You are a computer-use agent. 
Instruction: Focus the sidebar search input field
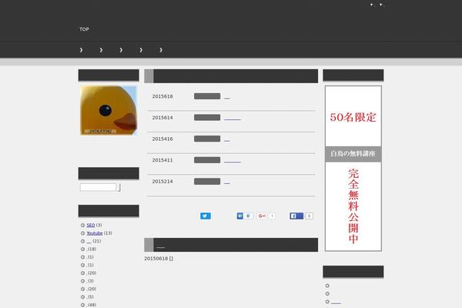click(99, 187)
